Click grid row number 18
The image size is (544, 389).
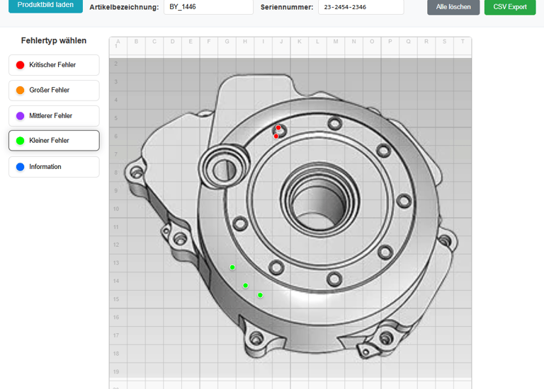click(x=116, y=354)
